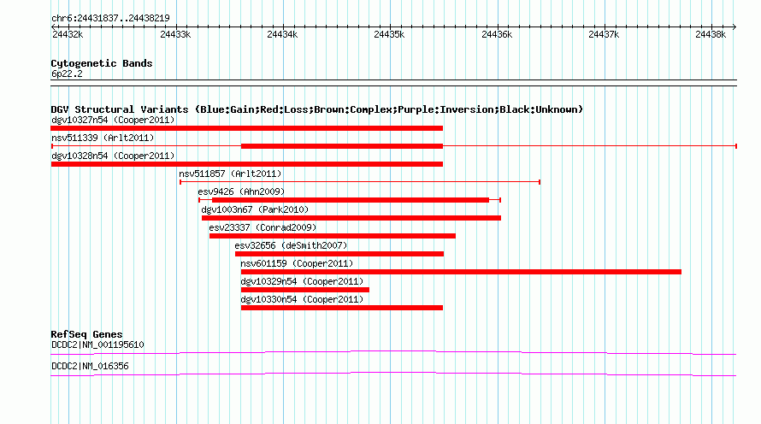
Task: Open the dgv1003n67 (Park2010) label
Action: tap(255, 209)
